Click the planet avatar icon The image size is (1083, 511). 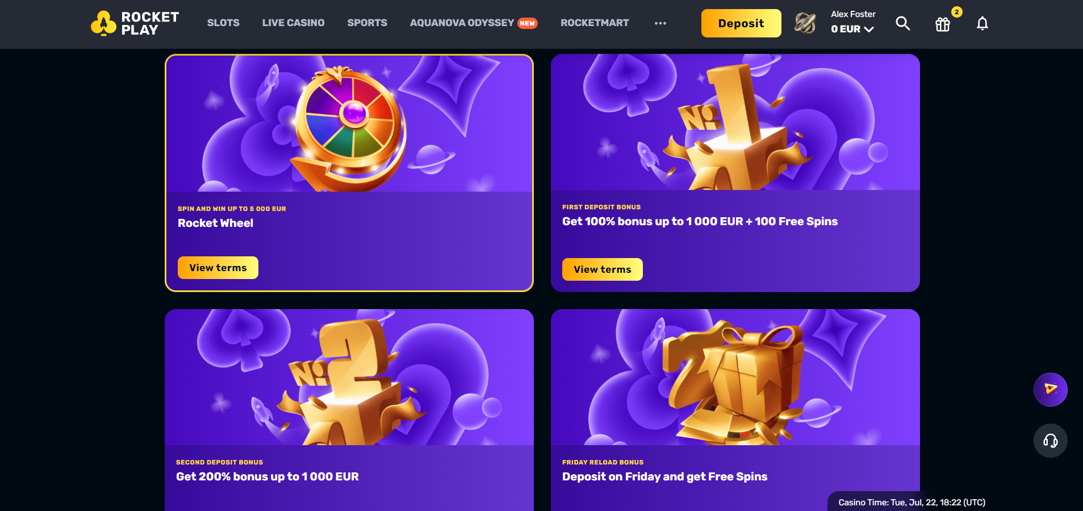pyautogui.click(x=805, y=23)
